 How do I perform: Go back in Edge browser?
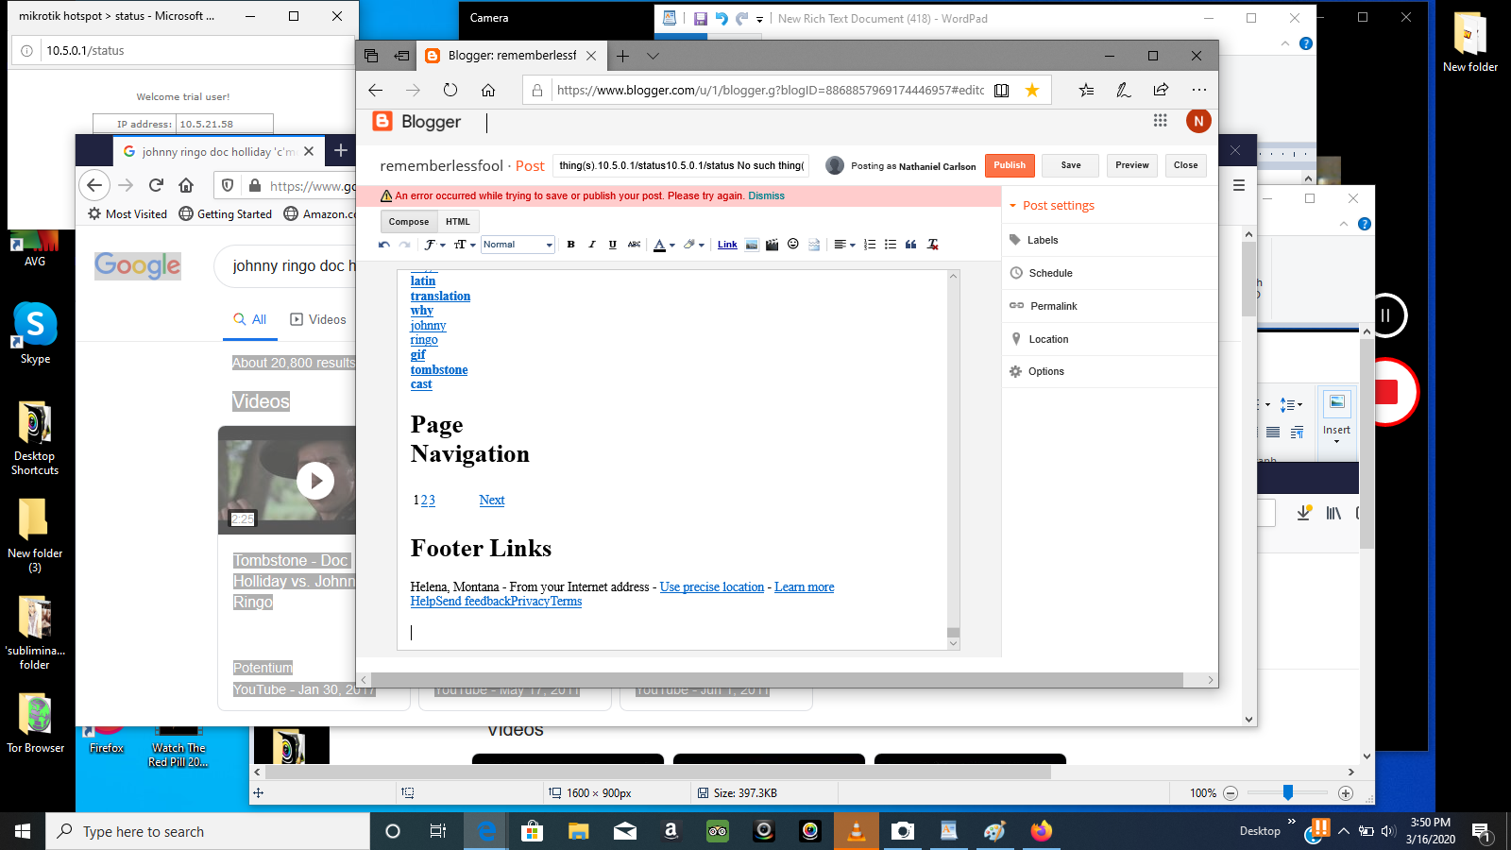pyautogui.click(x=376, y=90)
